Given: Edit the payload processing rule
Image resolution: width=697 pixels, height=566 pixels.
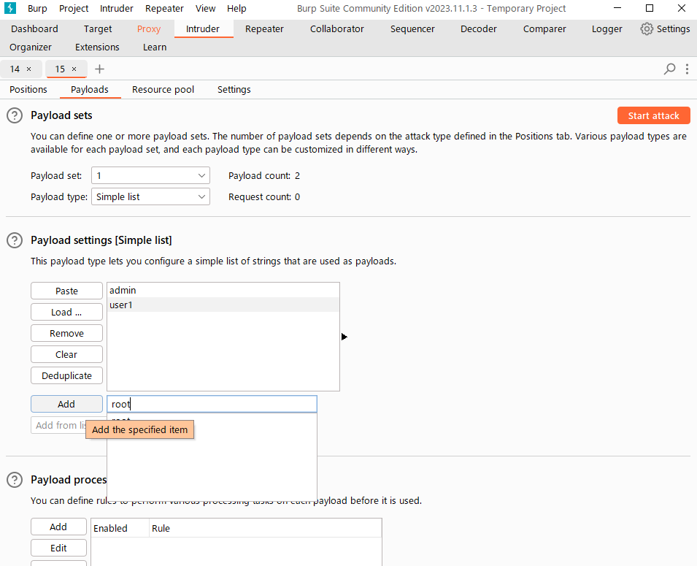Looking at the screenshot, I should [58, 548].
